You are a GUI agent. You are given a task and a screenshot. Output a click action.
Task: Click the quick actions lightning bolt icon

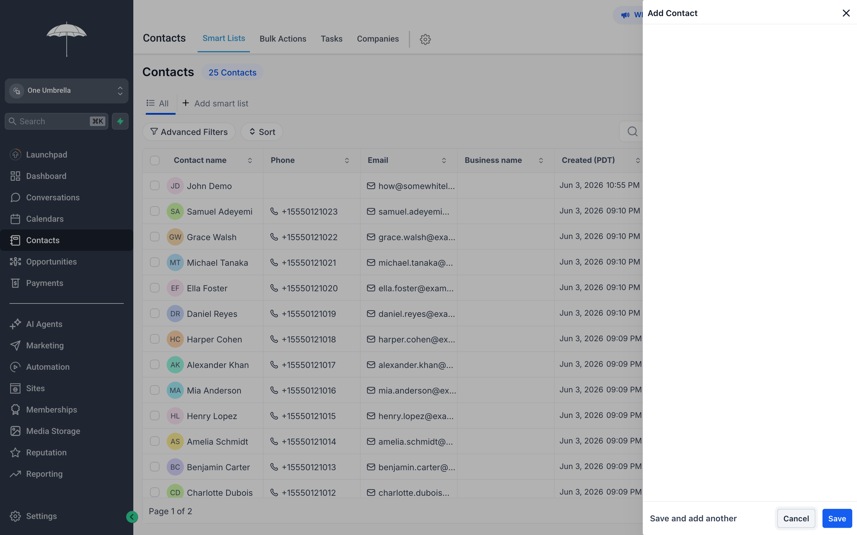(120, 121)
